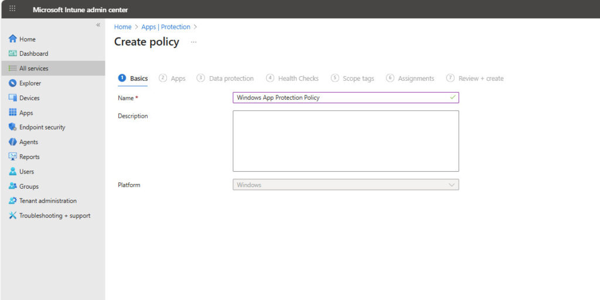Screen dimensions: 600x300
Task: Collapse the left navigation pane
Action: pos(98,25)
